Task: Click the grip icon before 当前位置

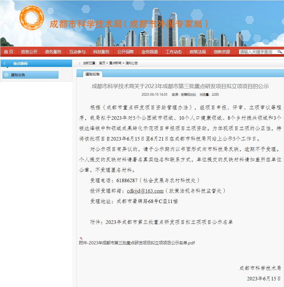Action: pyautogui.click(x=79, y=63)
